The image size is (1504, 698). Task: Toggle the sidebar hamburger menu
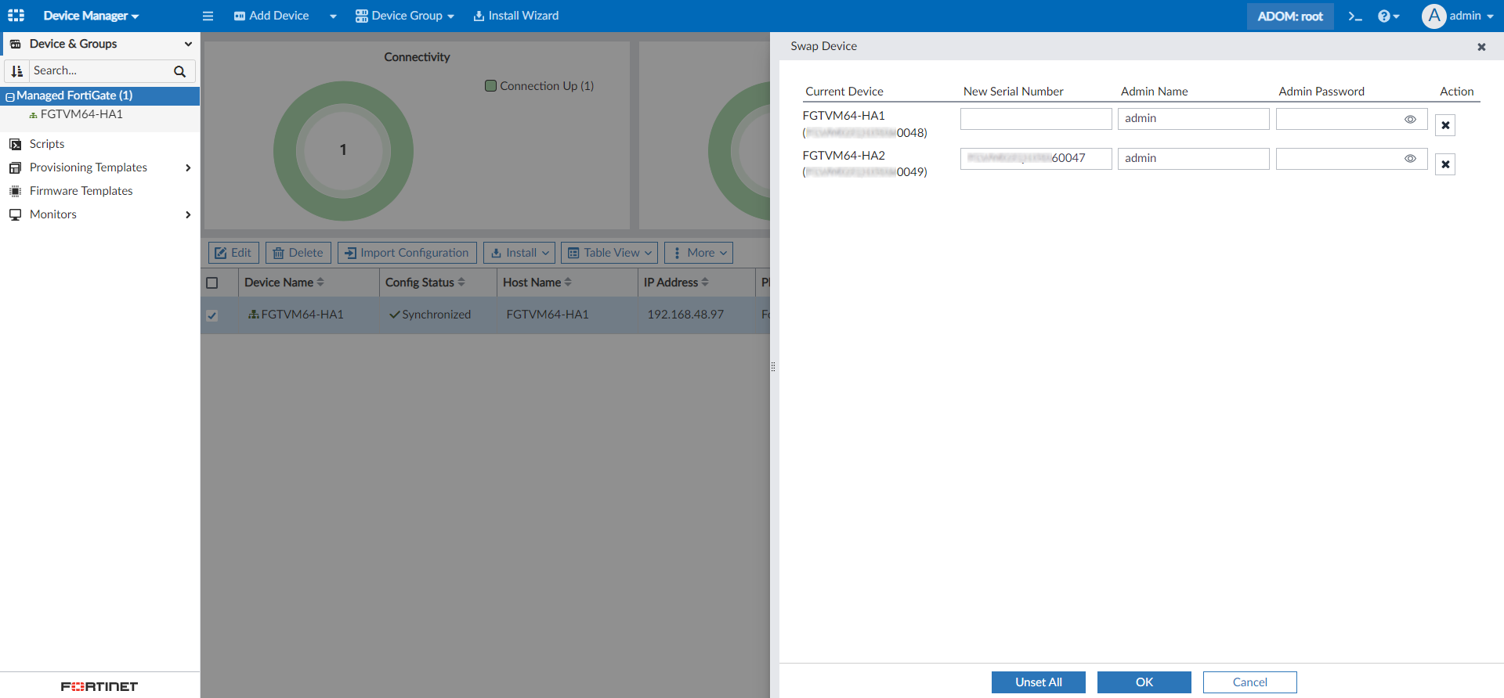(208, 16)
